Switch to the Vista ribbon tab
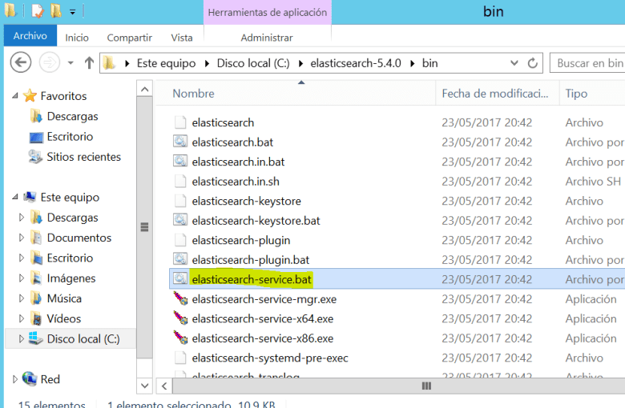Image resolution: width=625 pixels, height=408 pixels. [182, 38]
